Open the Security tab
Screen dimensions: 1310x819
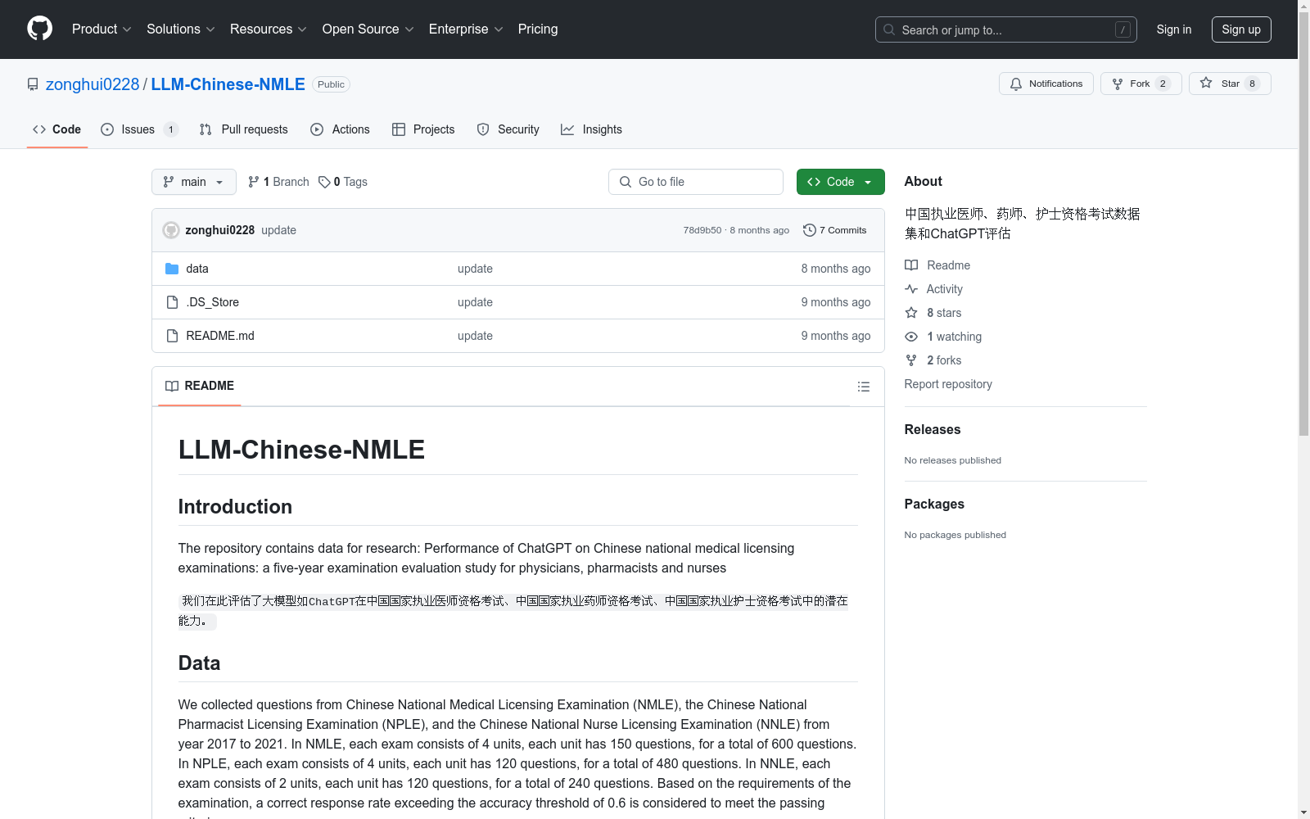(x=508, y=129)
